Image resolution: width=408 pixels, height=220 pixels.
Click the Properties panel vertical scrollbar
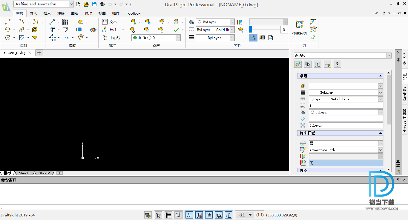pos(389,100)
